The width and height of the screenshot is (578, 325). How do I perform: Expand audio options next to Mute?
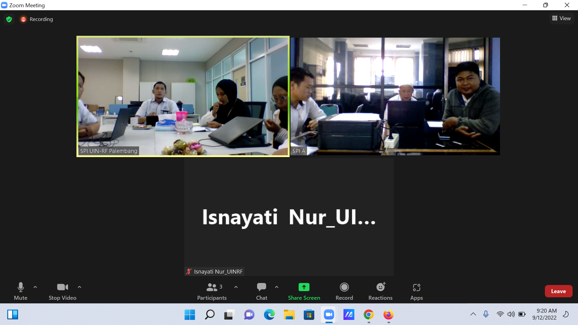coord(35,287)
